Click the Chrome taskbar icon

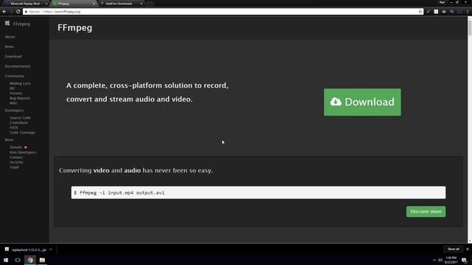(29, 260)
